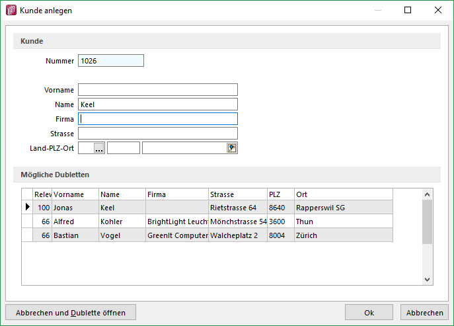Select the cell '8004'
454x326 pixels.
(281, 235)
